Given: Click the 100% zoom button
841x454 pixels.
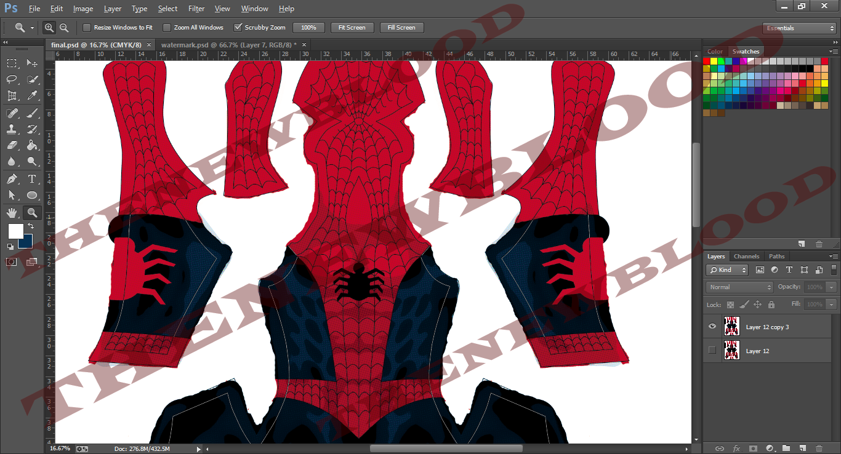Looking at the screenshot, I should click(308, 28).
